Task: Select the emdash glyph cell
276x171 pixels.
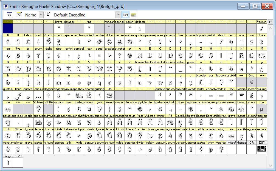Action: pyautogui.click(x=221, y=96)
